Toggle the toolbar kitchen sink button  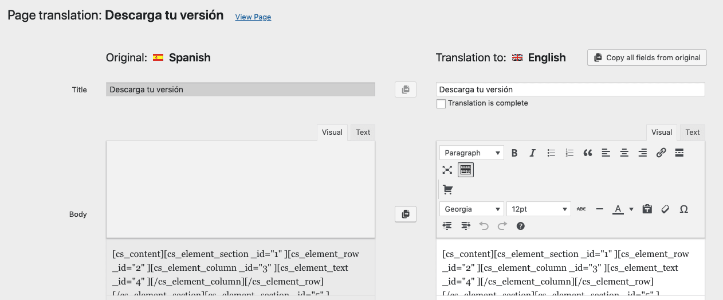(466, 170)
